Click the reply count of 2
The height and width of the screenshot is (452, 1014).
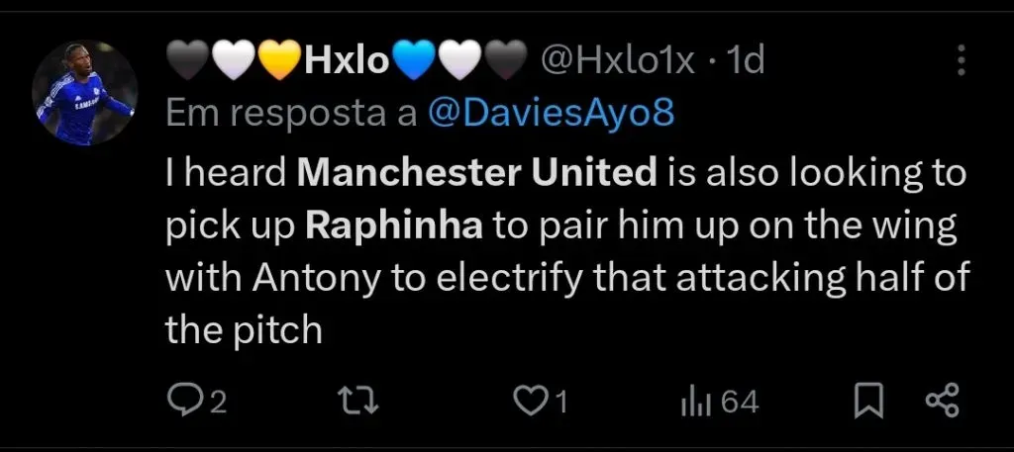(218, 402)
